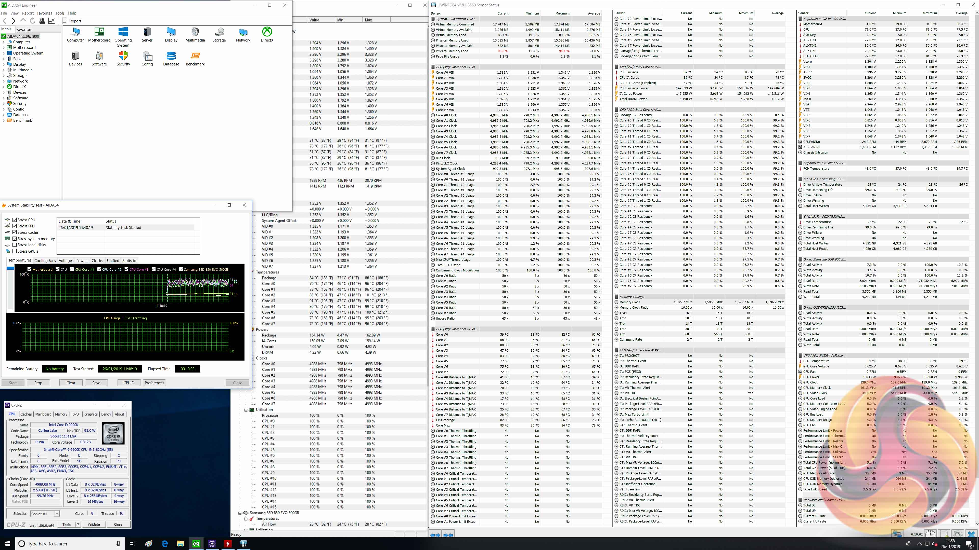Uncheck the Stress FPU checkbox

point(15,226)
